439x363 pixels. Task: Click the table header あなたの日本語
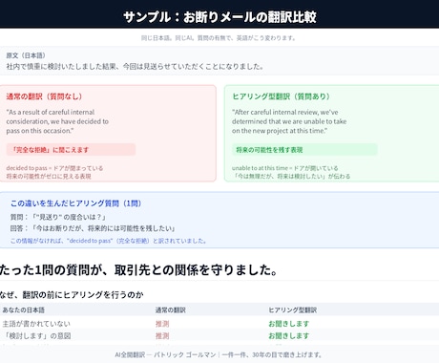click(24, 310)
